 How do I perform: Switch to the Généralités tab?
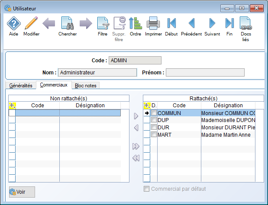pos(21,86)
